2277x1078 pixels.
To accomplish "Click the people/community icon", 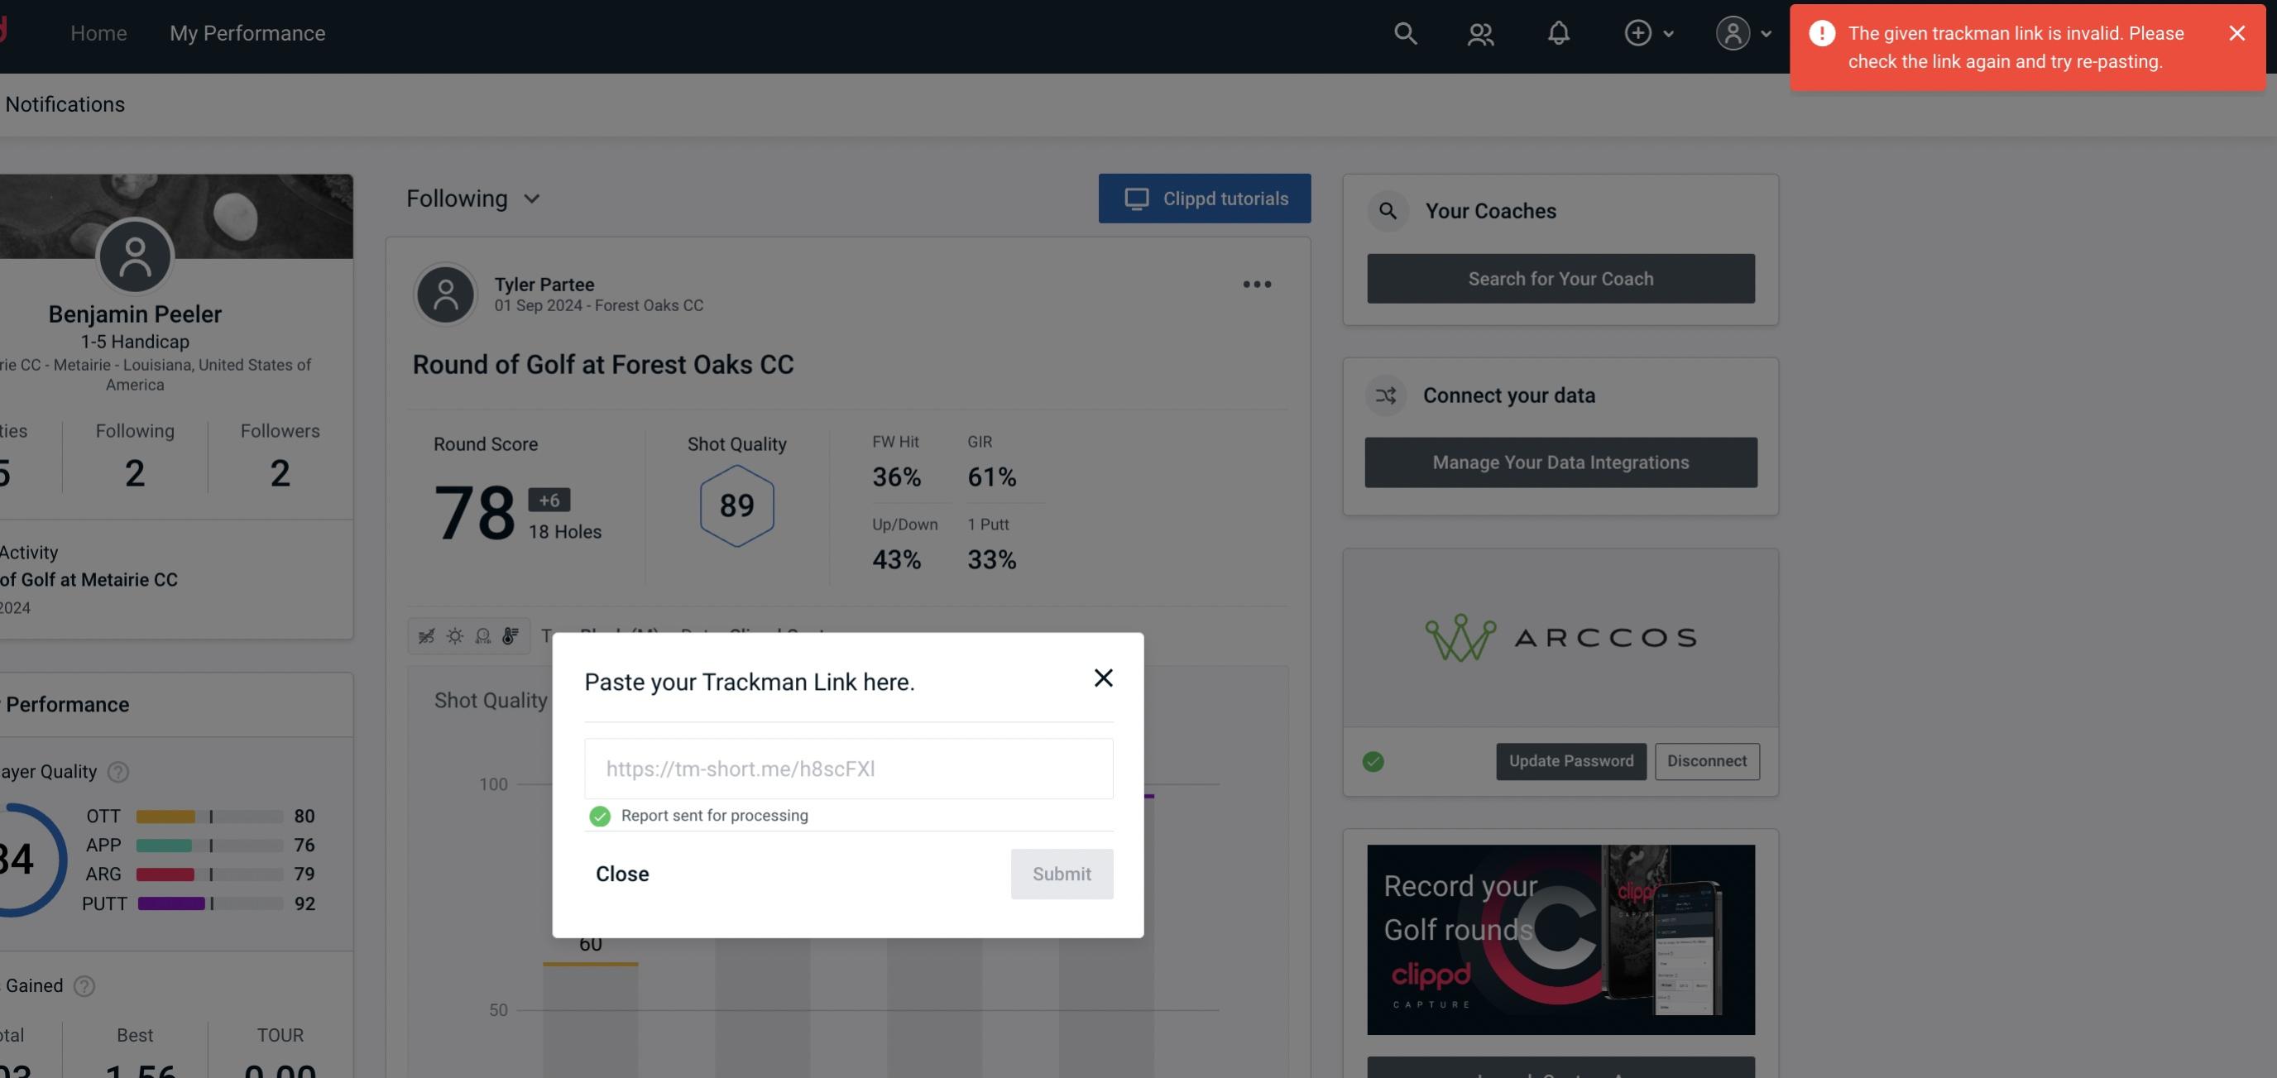I will [x=1479, y=32].
